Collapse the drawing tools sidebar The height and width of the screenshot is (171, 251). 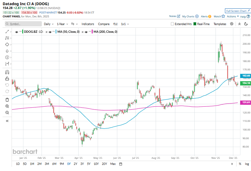pos(7,121)
